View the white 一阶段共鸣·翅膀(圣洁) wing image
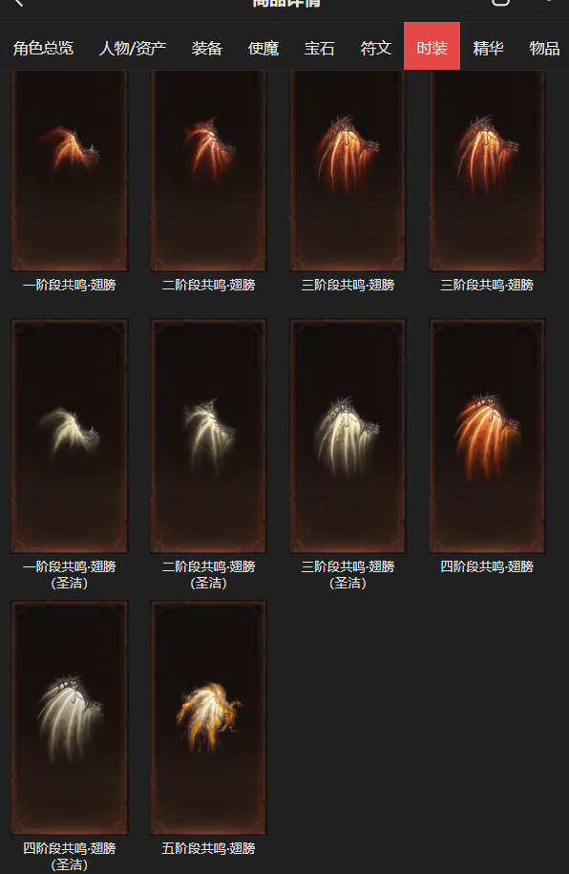The width and height of the screenshot is (569, 874). click(x=70, y=436)
